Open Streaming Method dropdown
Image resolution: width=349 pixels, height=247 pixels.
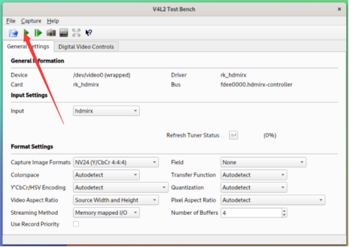pyautogui.click(x=106, y=213)
